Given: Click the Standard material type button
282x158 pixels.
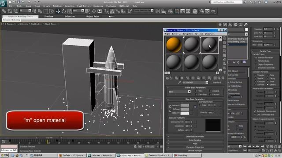Looking at the screenshot, I should point(217,83).
